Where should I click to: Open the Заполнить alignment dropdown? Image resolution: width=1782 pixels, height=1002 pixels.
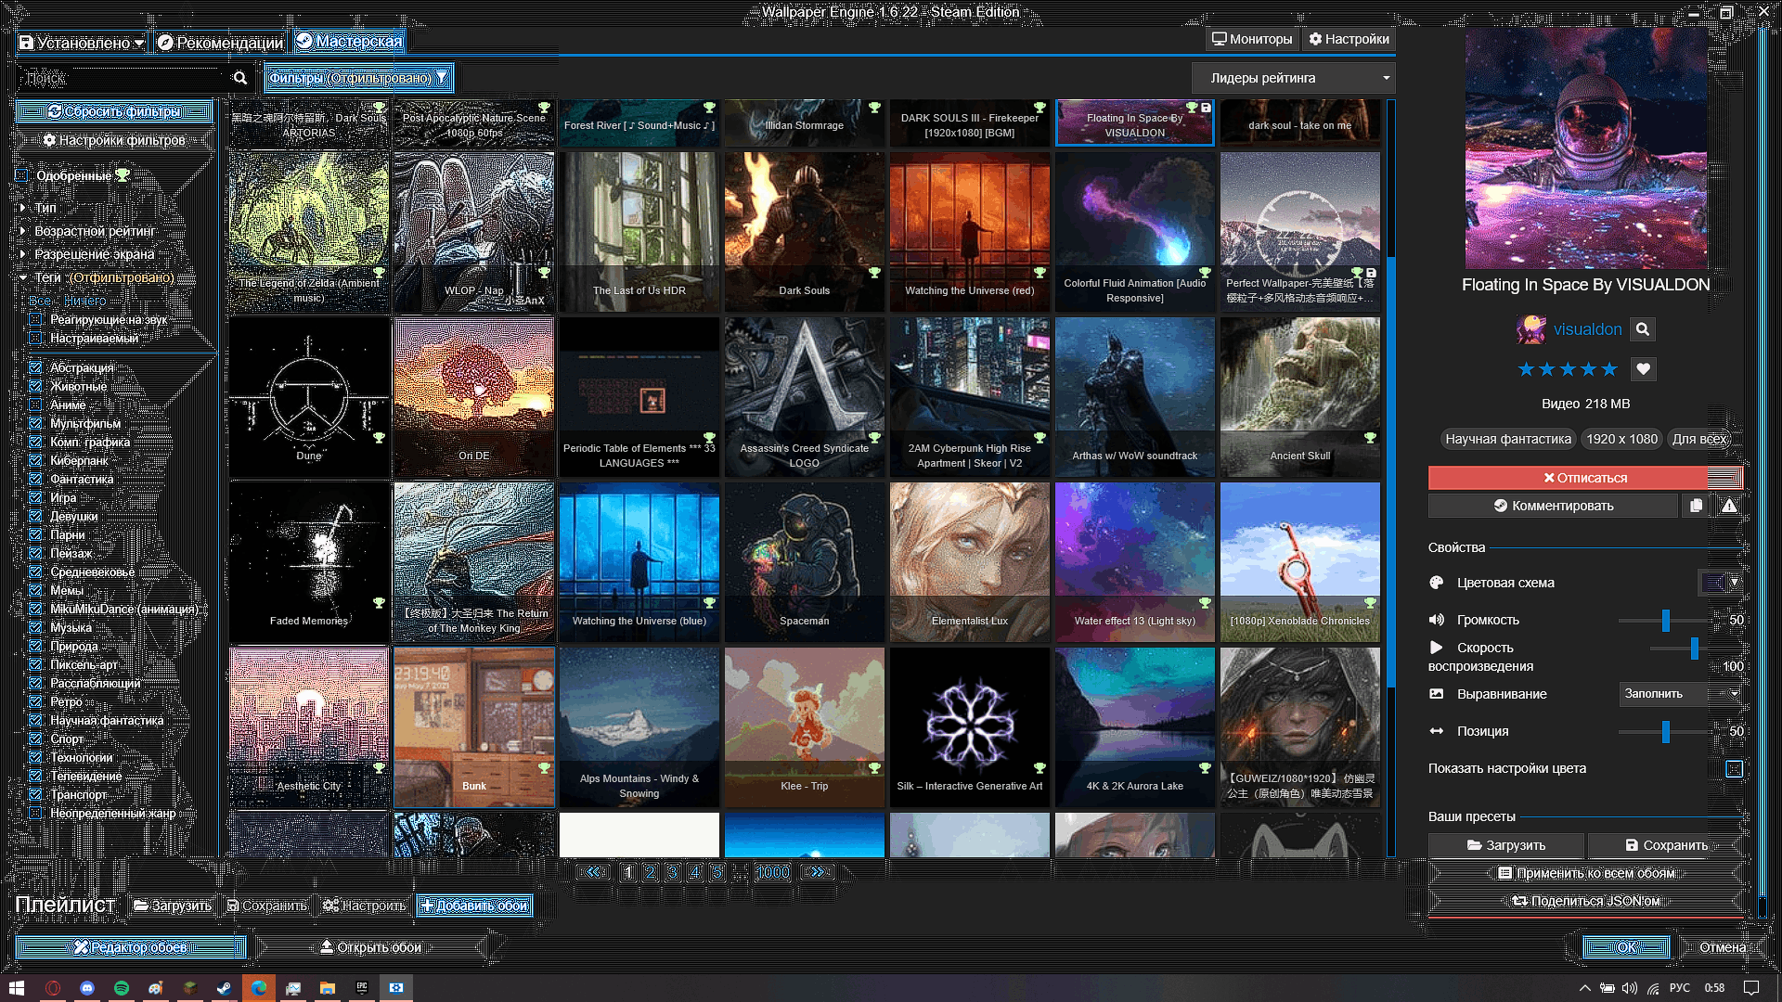(x=1681, y=694)
